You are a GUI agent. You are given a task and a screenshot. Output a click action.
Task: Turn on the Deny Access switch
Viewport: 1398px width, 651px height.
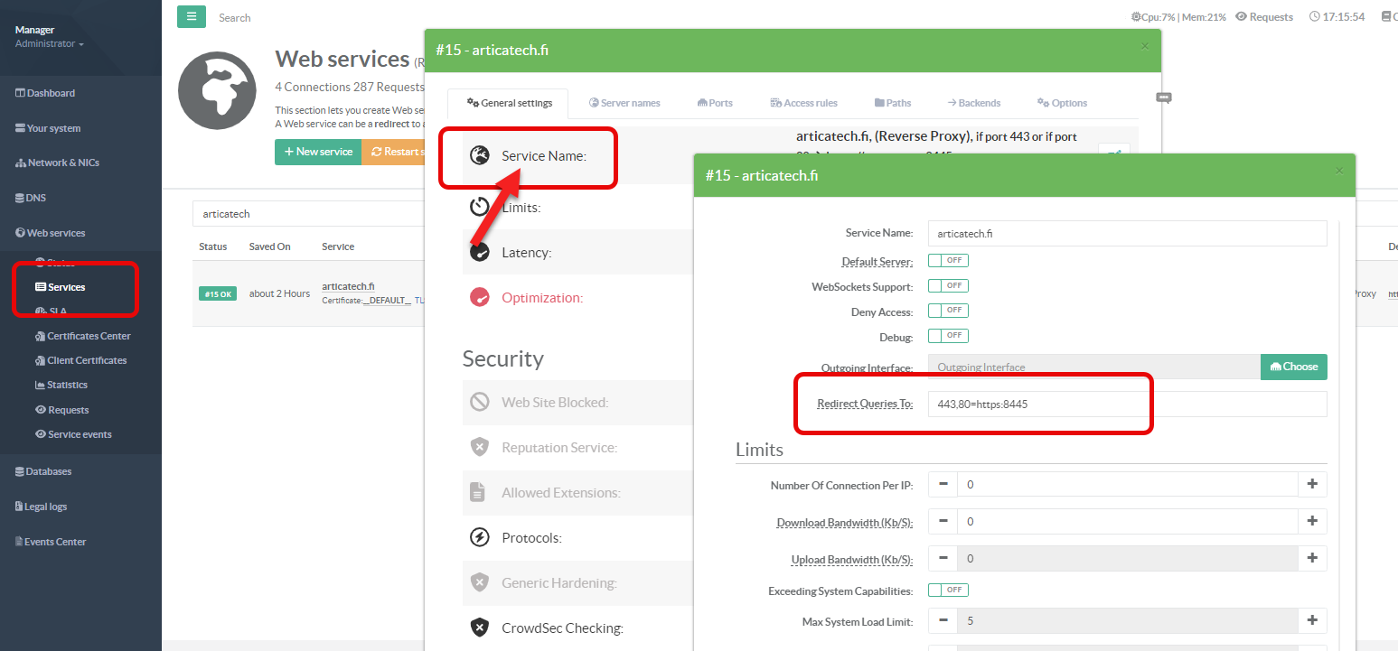click(x=948, y=311)
